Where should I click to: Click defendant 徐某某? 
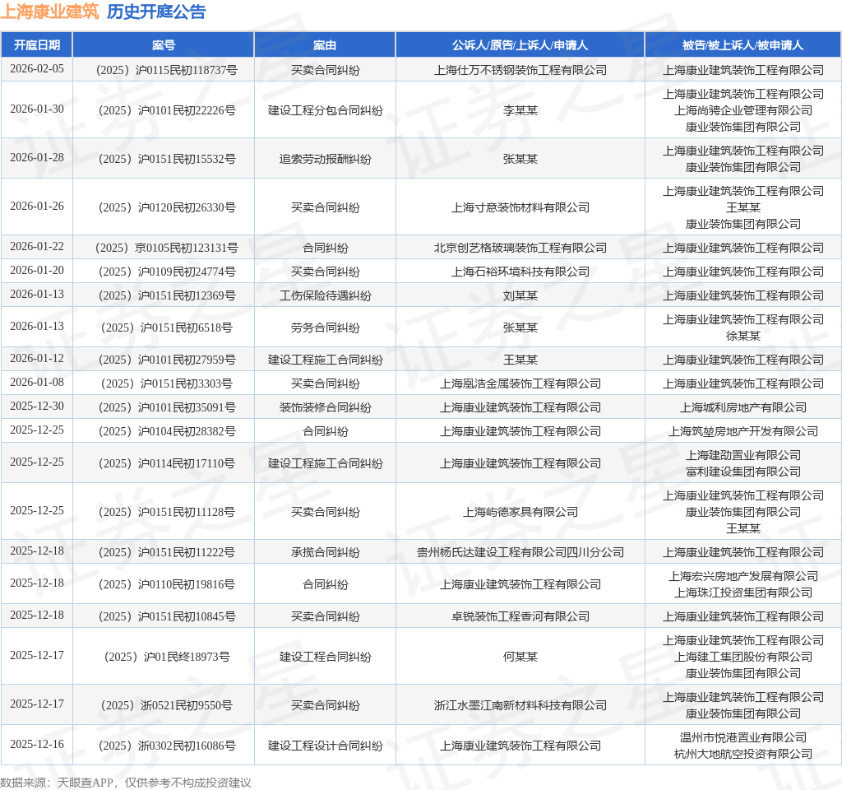click(743, 336)
